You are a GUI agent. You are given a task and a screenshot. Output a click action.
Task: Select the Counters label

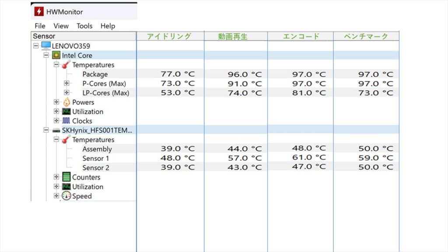[x=86, y=177]
